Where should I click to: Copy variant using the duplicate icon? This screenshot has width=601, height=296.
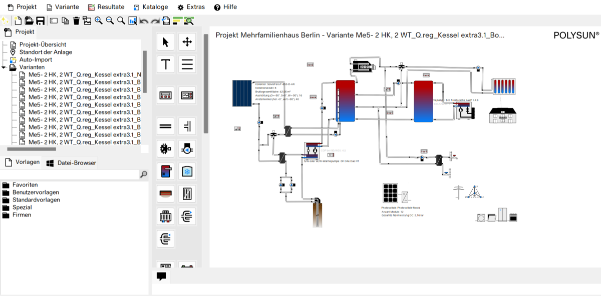click(65, 20)
